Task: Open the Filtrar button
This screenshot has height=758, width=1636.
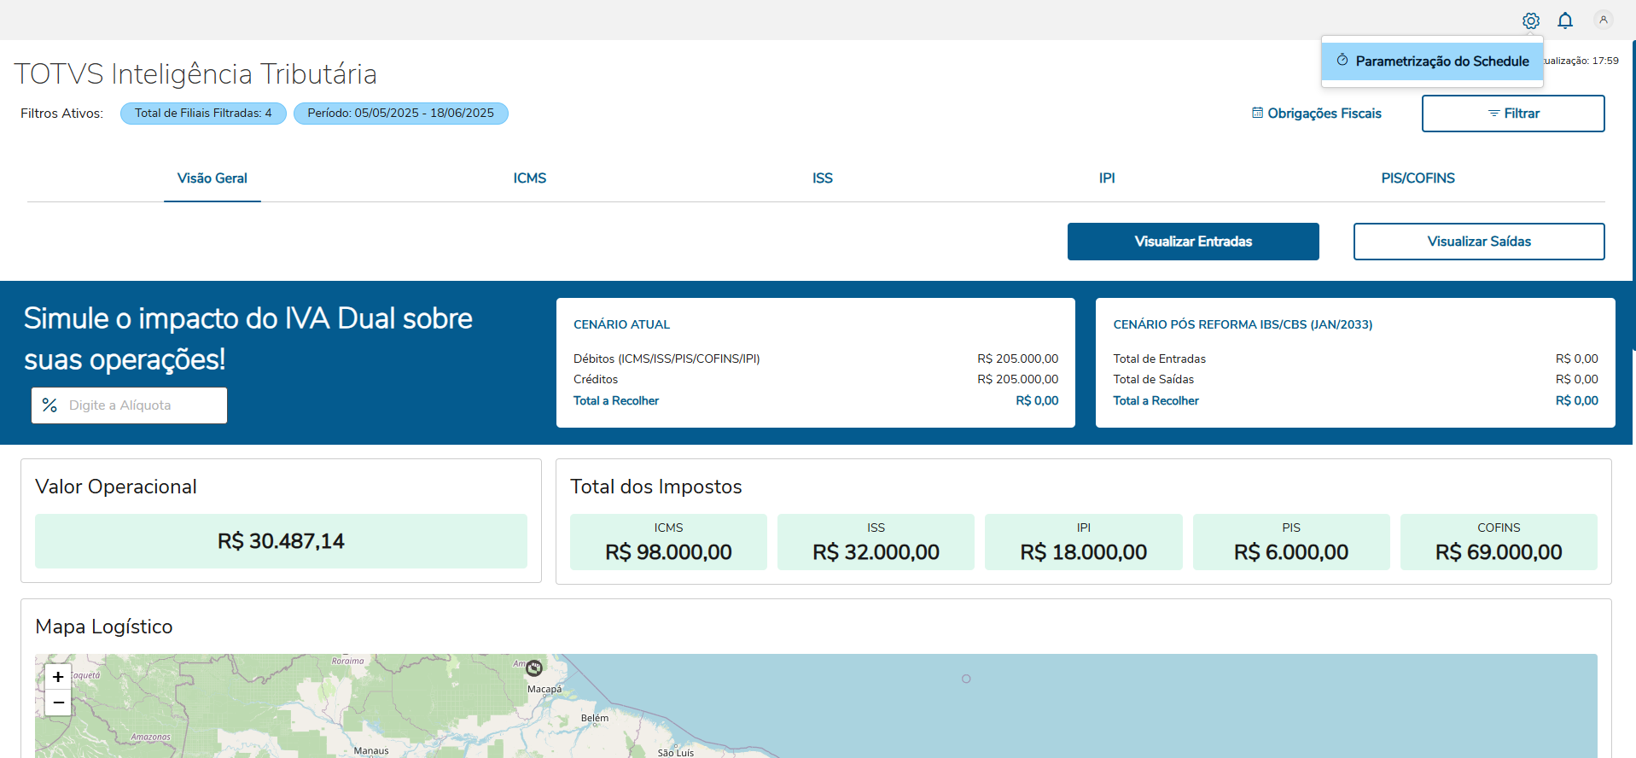Action: (1513, 114)
